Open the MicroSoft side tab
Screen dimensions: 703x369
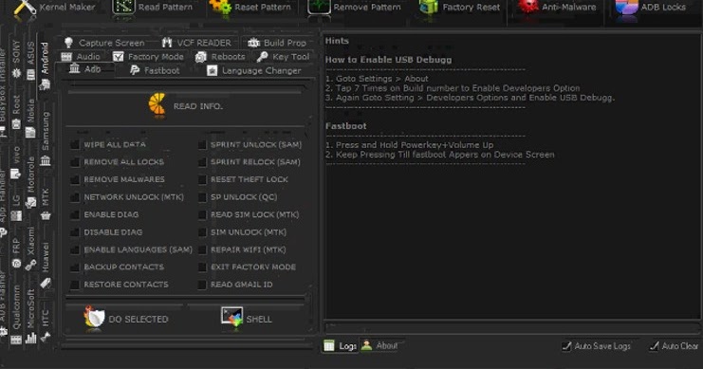coord(30,316)
